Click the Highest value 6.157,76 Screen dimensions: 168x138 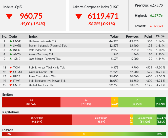[156, 16]
